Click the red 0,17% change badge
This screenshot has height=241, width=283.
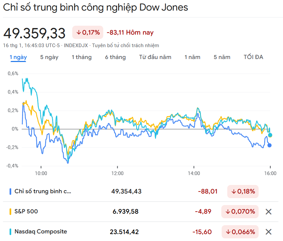tap(88, 32)
